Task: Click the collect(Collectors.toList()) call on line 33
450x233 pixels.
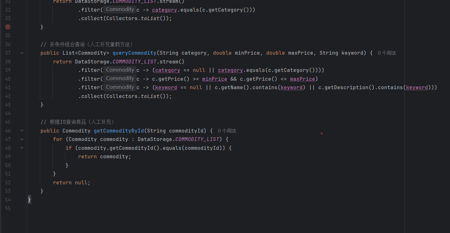Action: click(x=125, y=18)
